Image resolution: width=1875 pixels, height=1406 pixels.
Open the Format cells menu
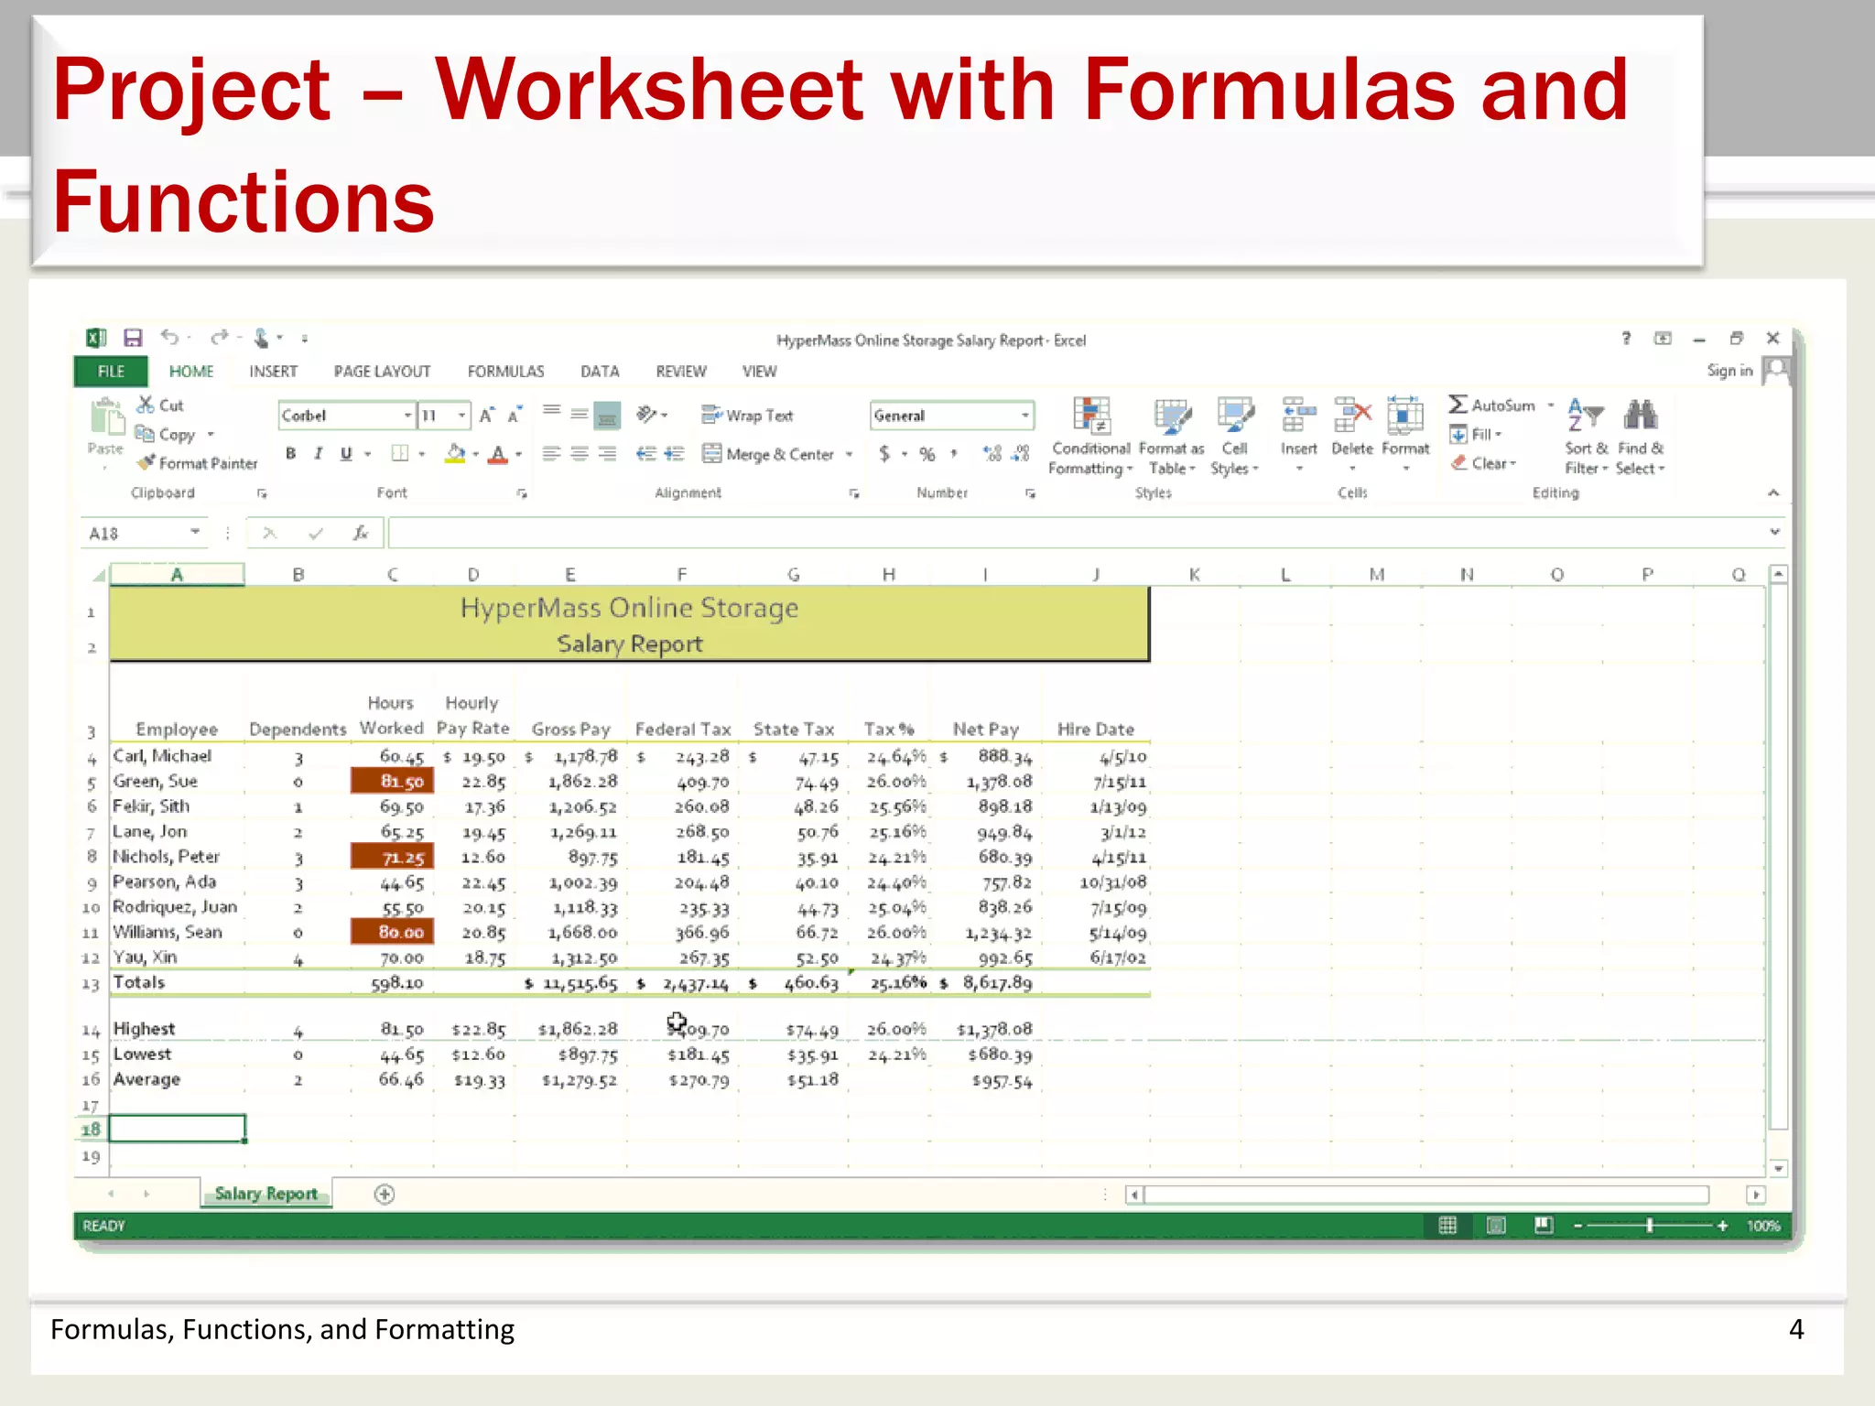[x=1405, y=435]
